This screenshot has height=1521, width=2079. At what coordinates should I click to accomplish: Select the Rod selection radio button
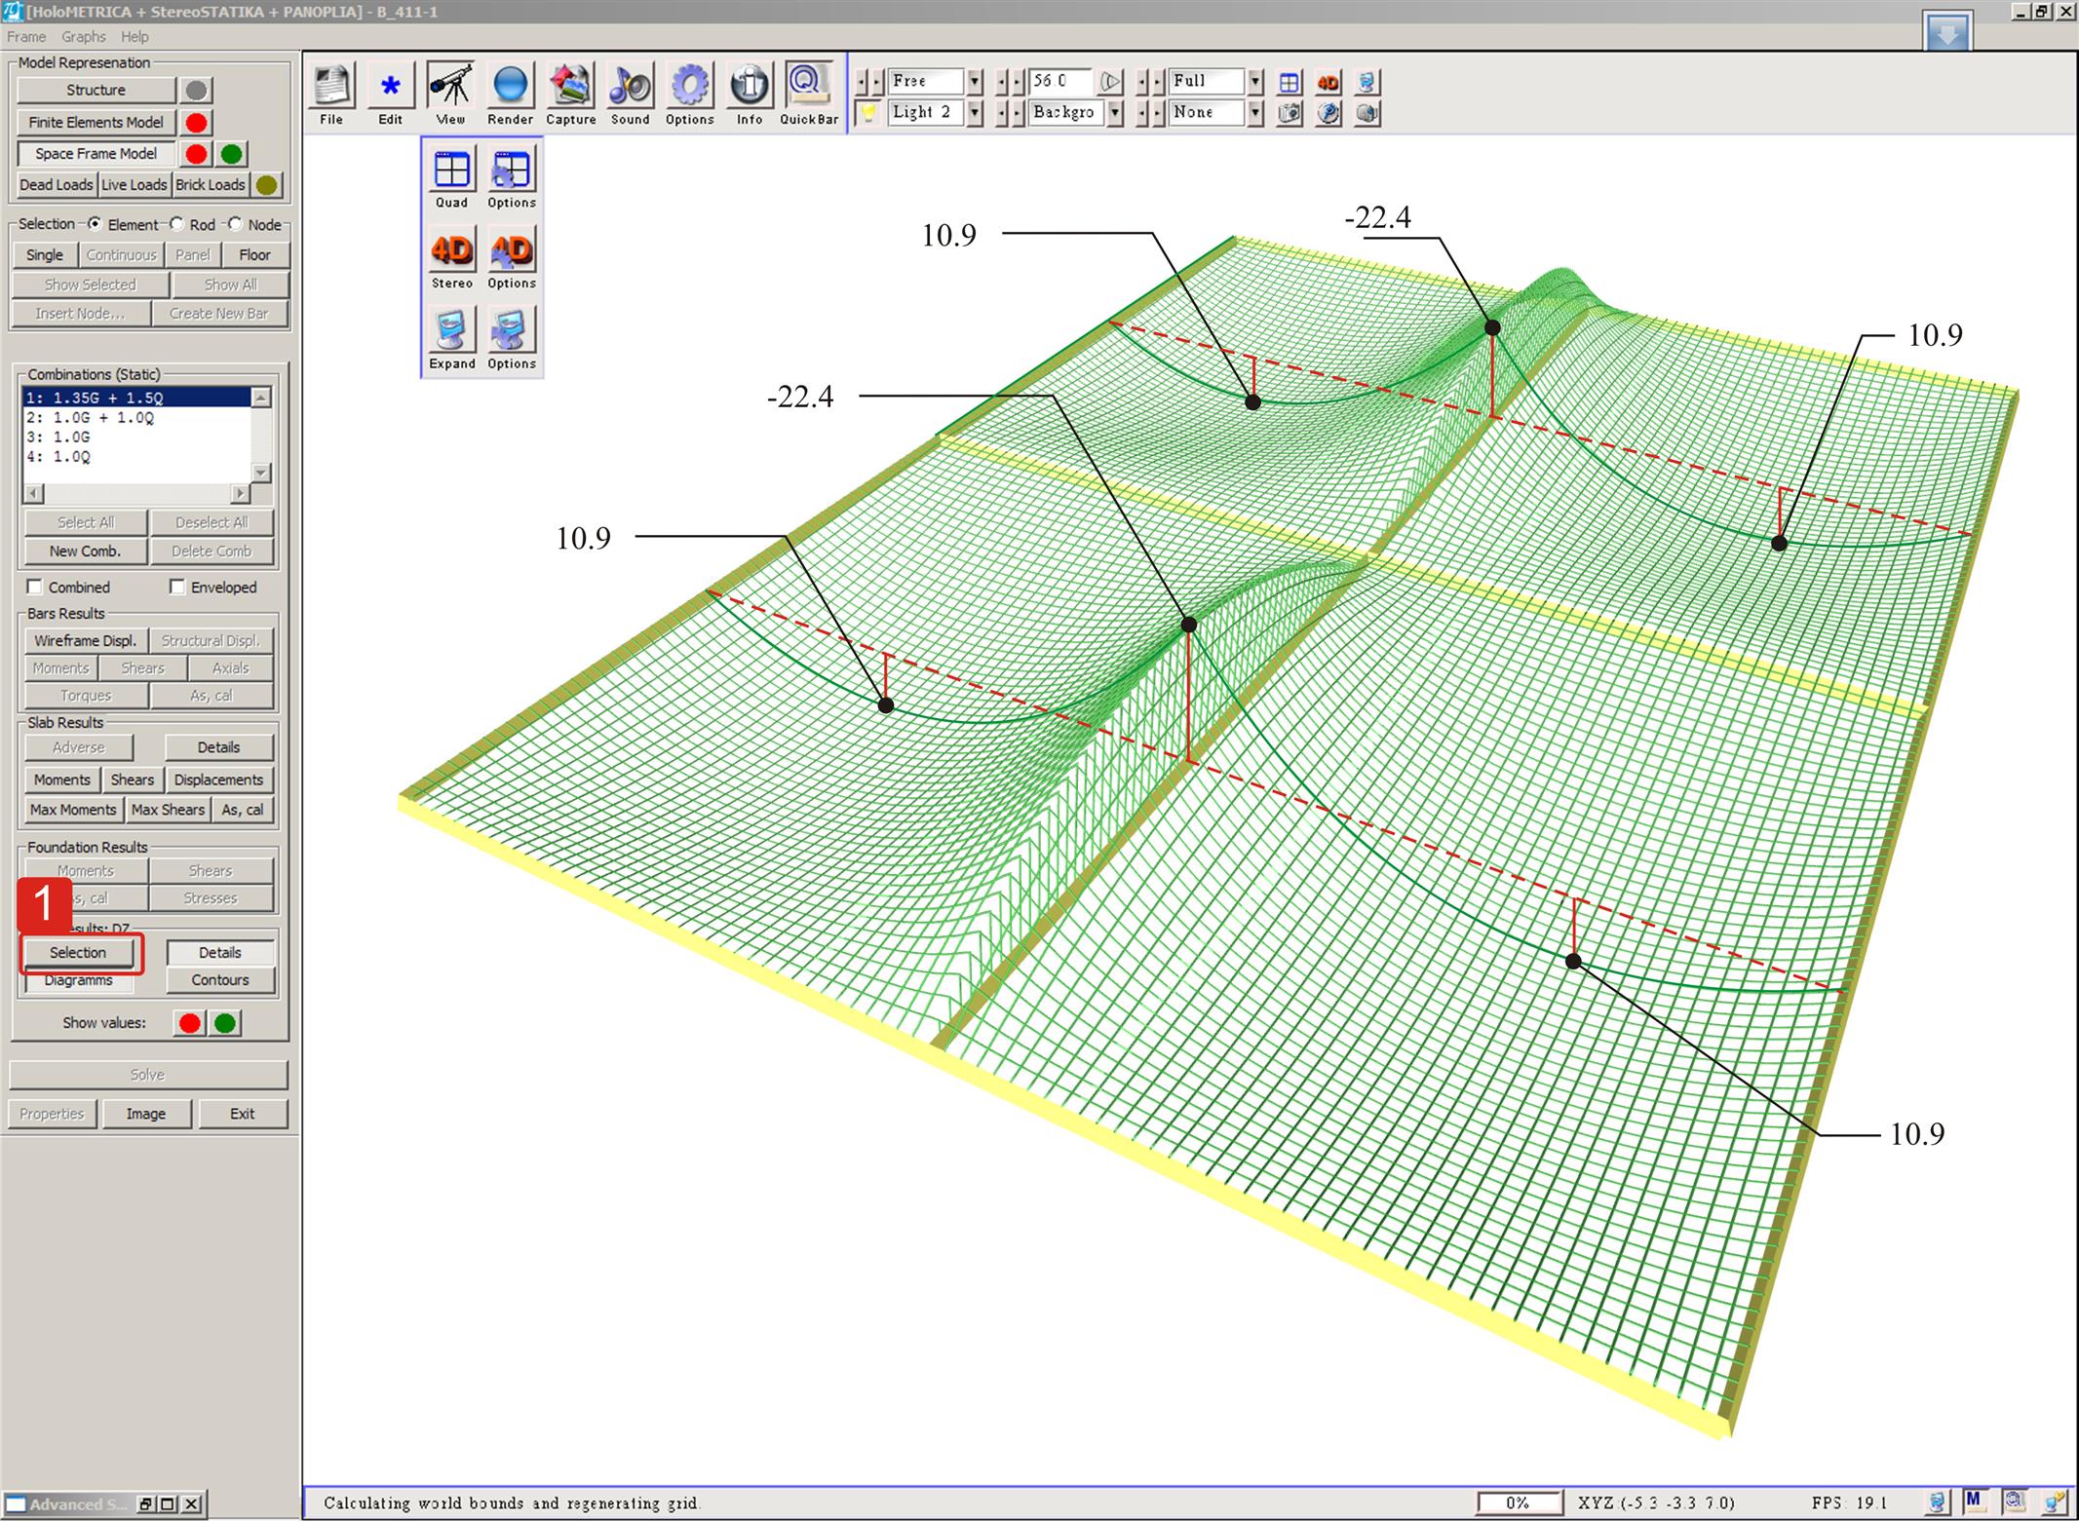(176, 224)
